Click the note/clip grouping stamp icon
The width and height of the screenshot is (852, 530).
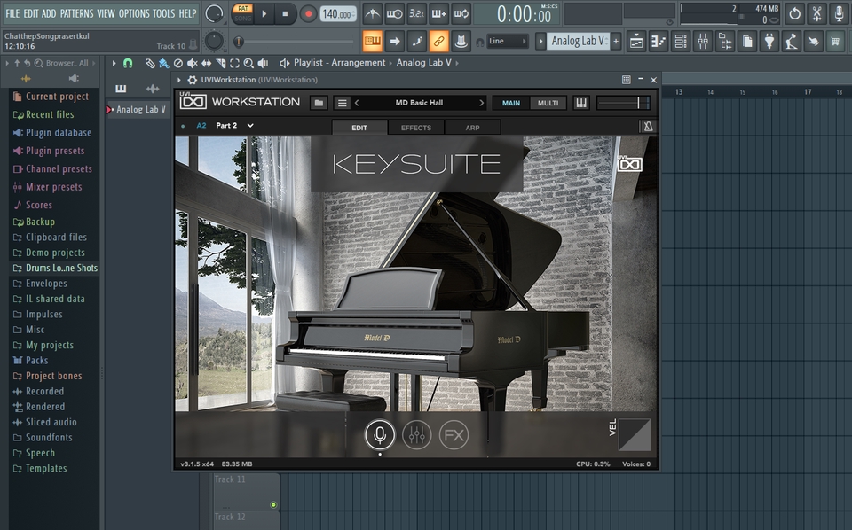pos(461,41)
